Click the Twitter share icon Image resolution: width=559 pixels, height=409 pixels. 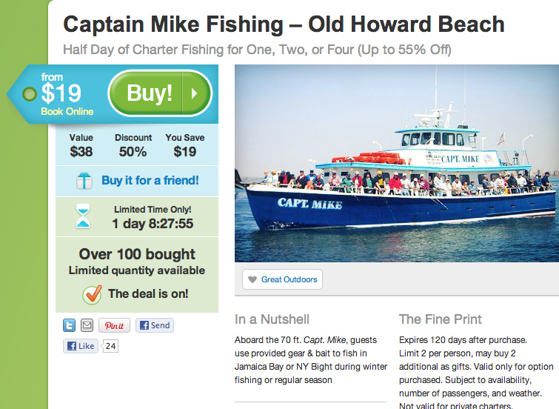click(x=69, y=325)
